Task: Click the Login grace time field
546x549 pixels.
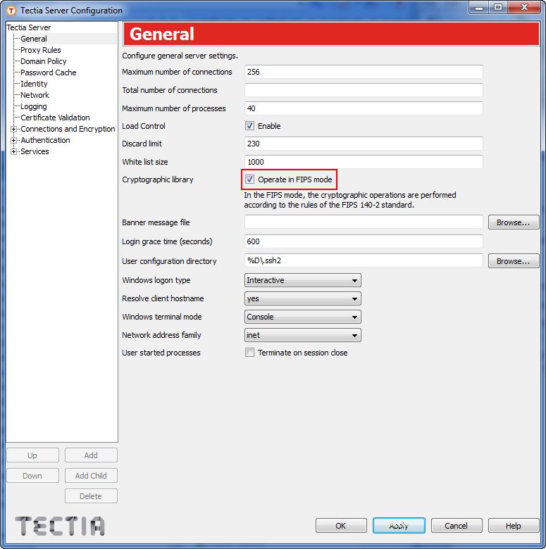Action: pos(364,241)
